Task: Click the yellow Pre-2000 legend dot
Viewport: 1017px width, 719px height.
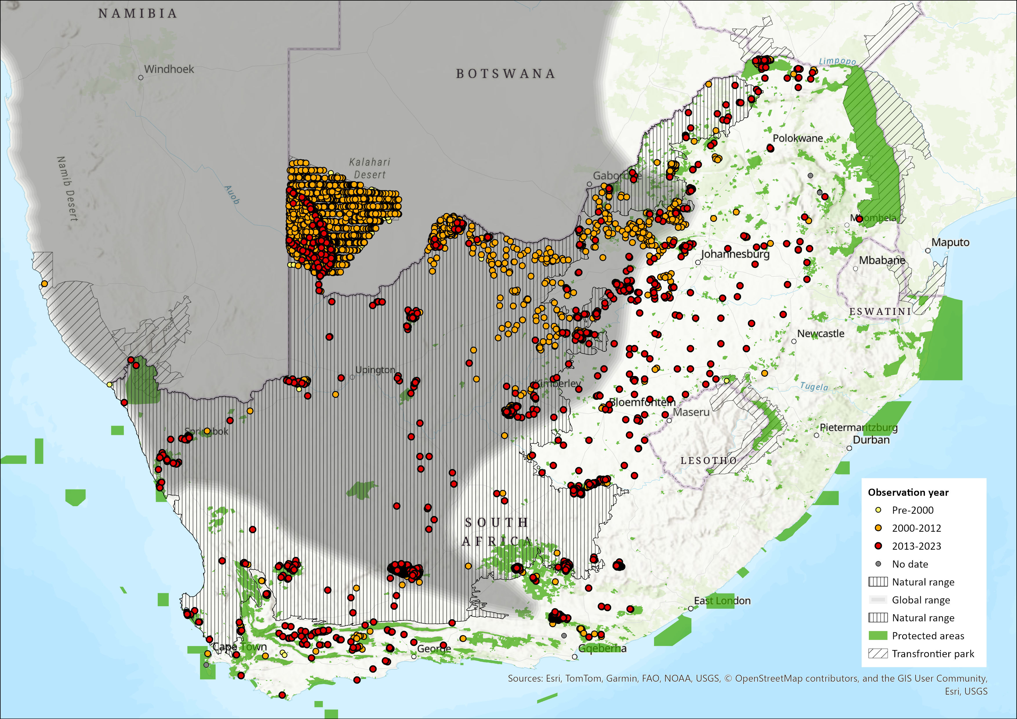Action: point(878,510)
